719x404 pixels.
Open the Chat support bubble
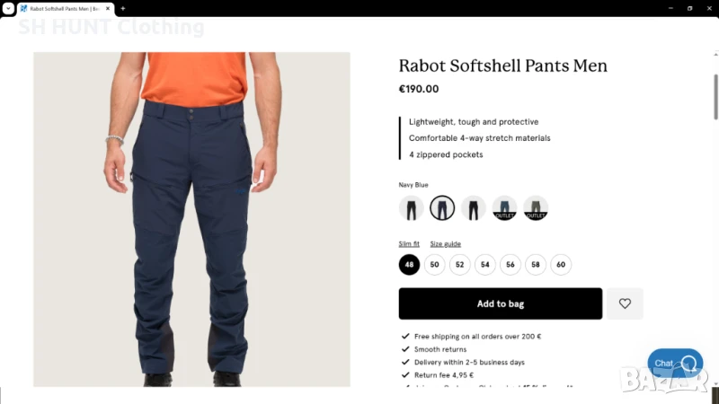(675, 363)
